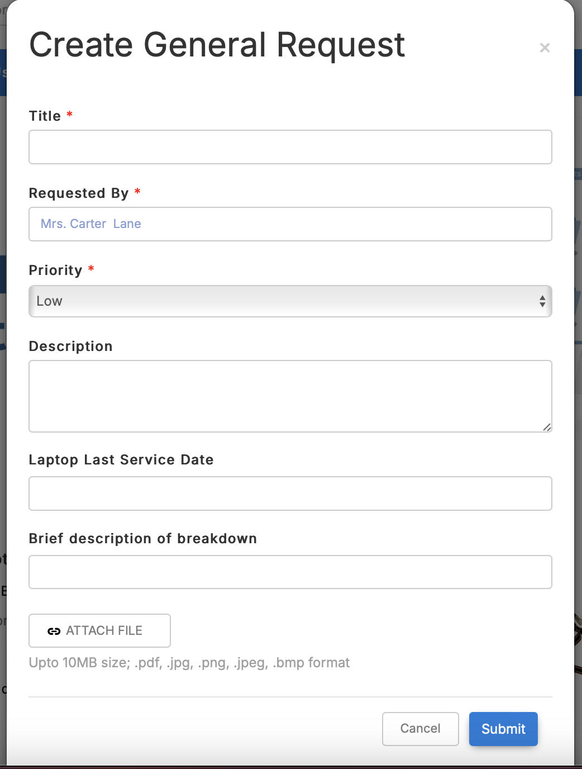Click inside the Description text area
Screen dimensions: 582x769
point(290,396)
